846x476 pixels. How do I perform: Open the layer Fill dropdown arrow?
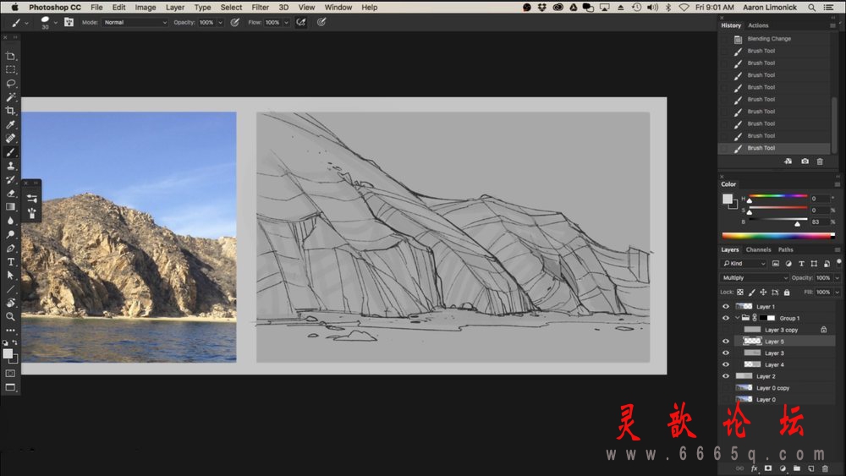[837, 293]
